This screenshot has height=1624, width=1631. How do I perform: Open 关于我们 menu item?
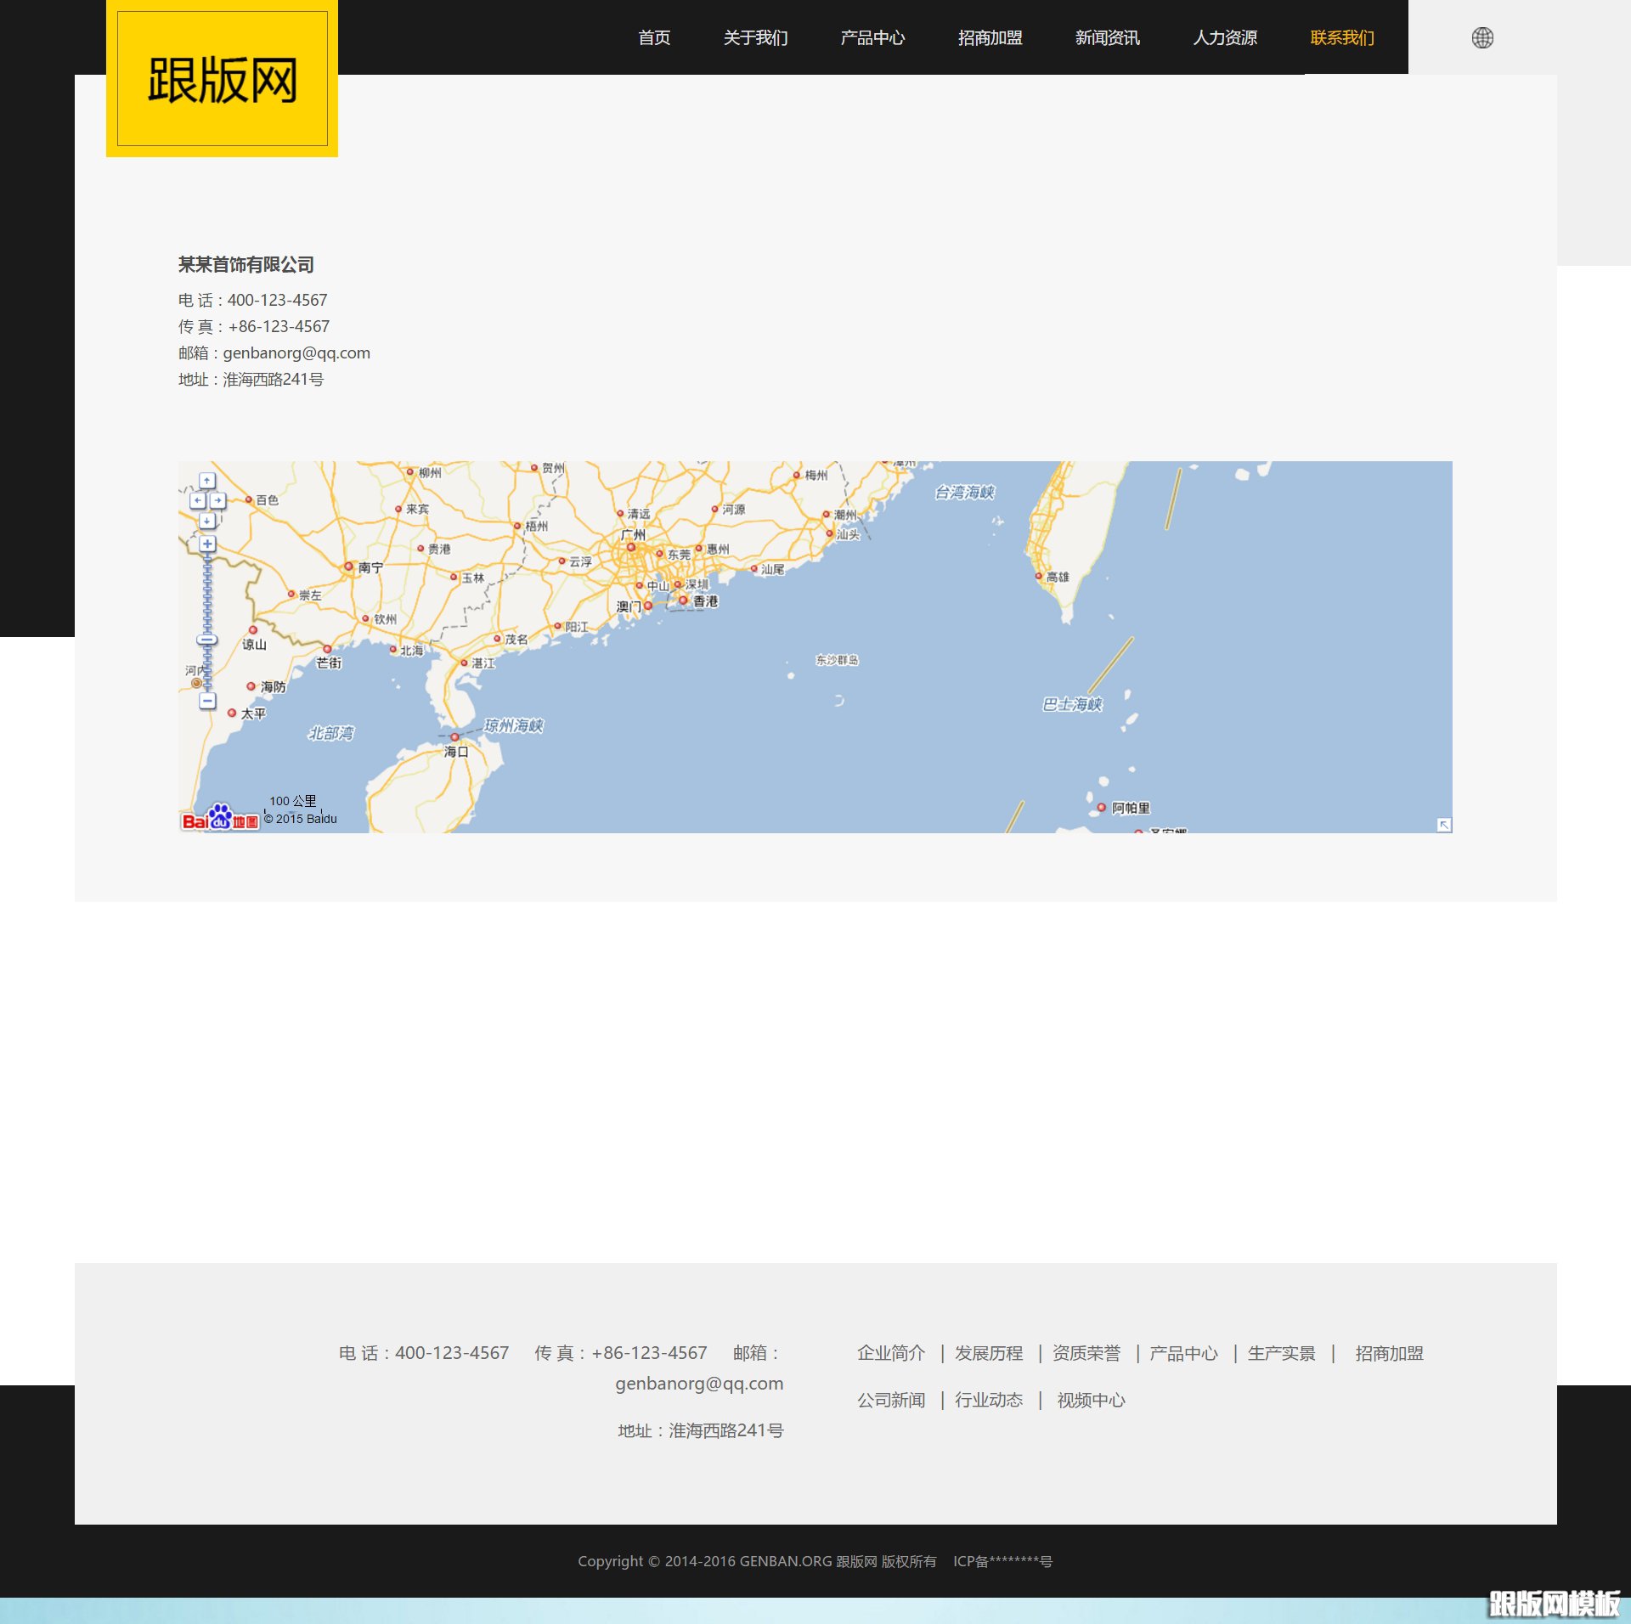pyautogui.click(x=755, y=37)
